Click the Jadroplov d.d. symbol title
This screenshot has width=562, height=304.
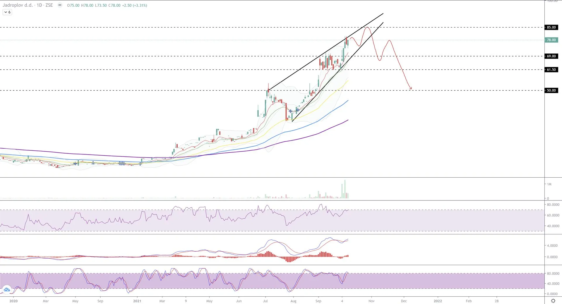(18, 5)
